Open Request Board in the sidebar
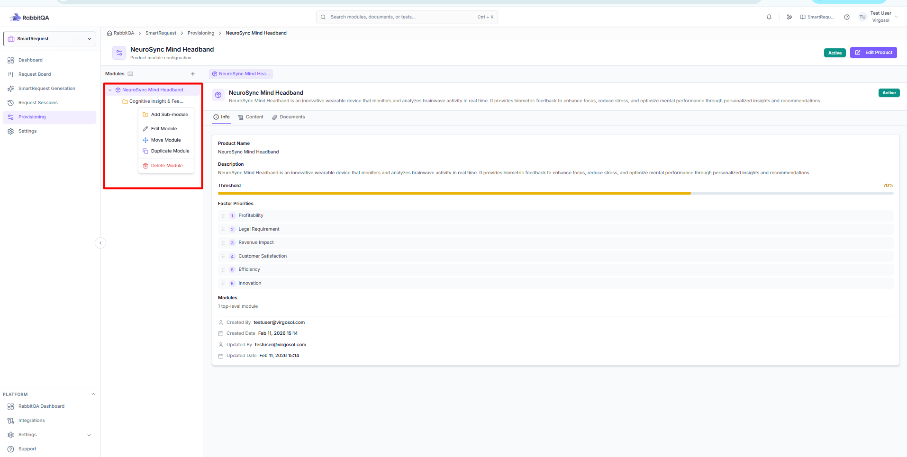 (x=49, y=74)
